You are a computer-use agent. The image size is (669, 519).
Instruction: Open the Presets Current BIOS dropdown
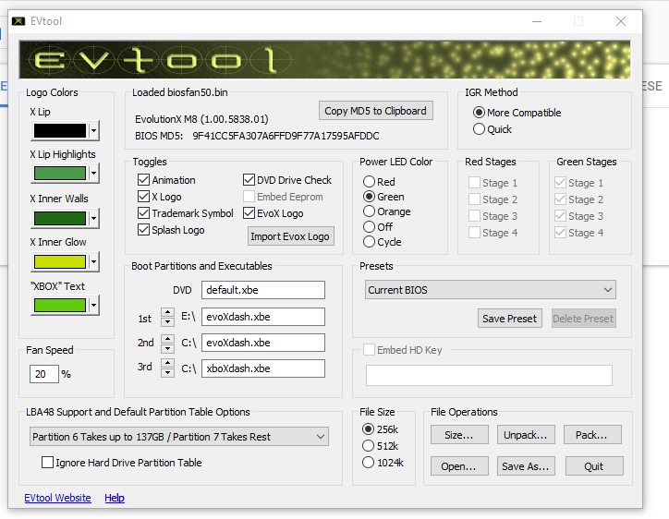point(491,290)
